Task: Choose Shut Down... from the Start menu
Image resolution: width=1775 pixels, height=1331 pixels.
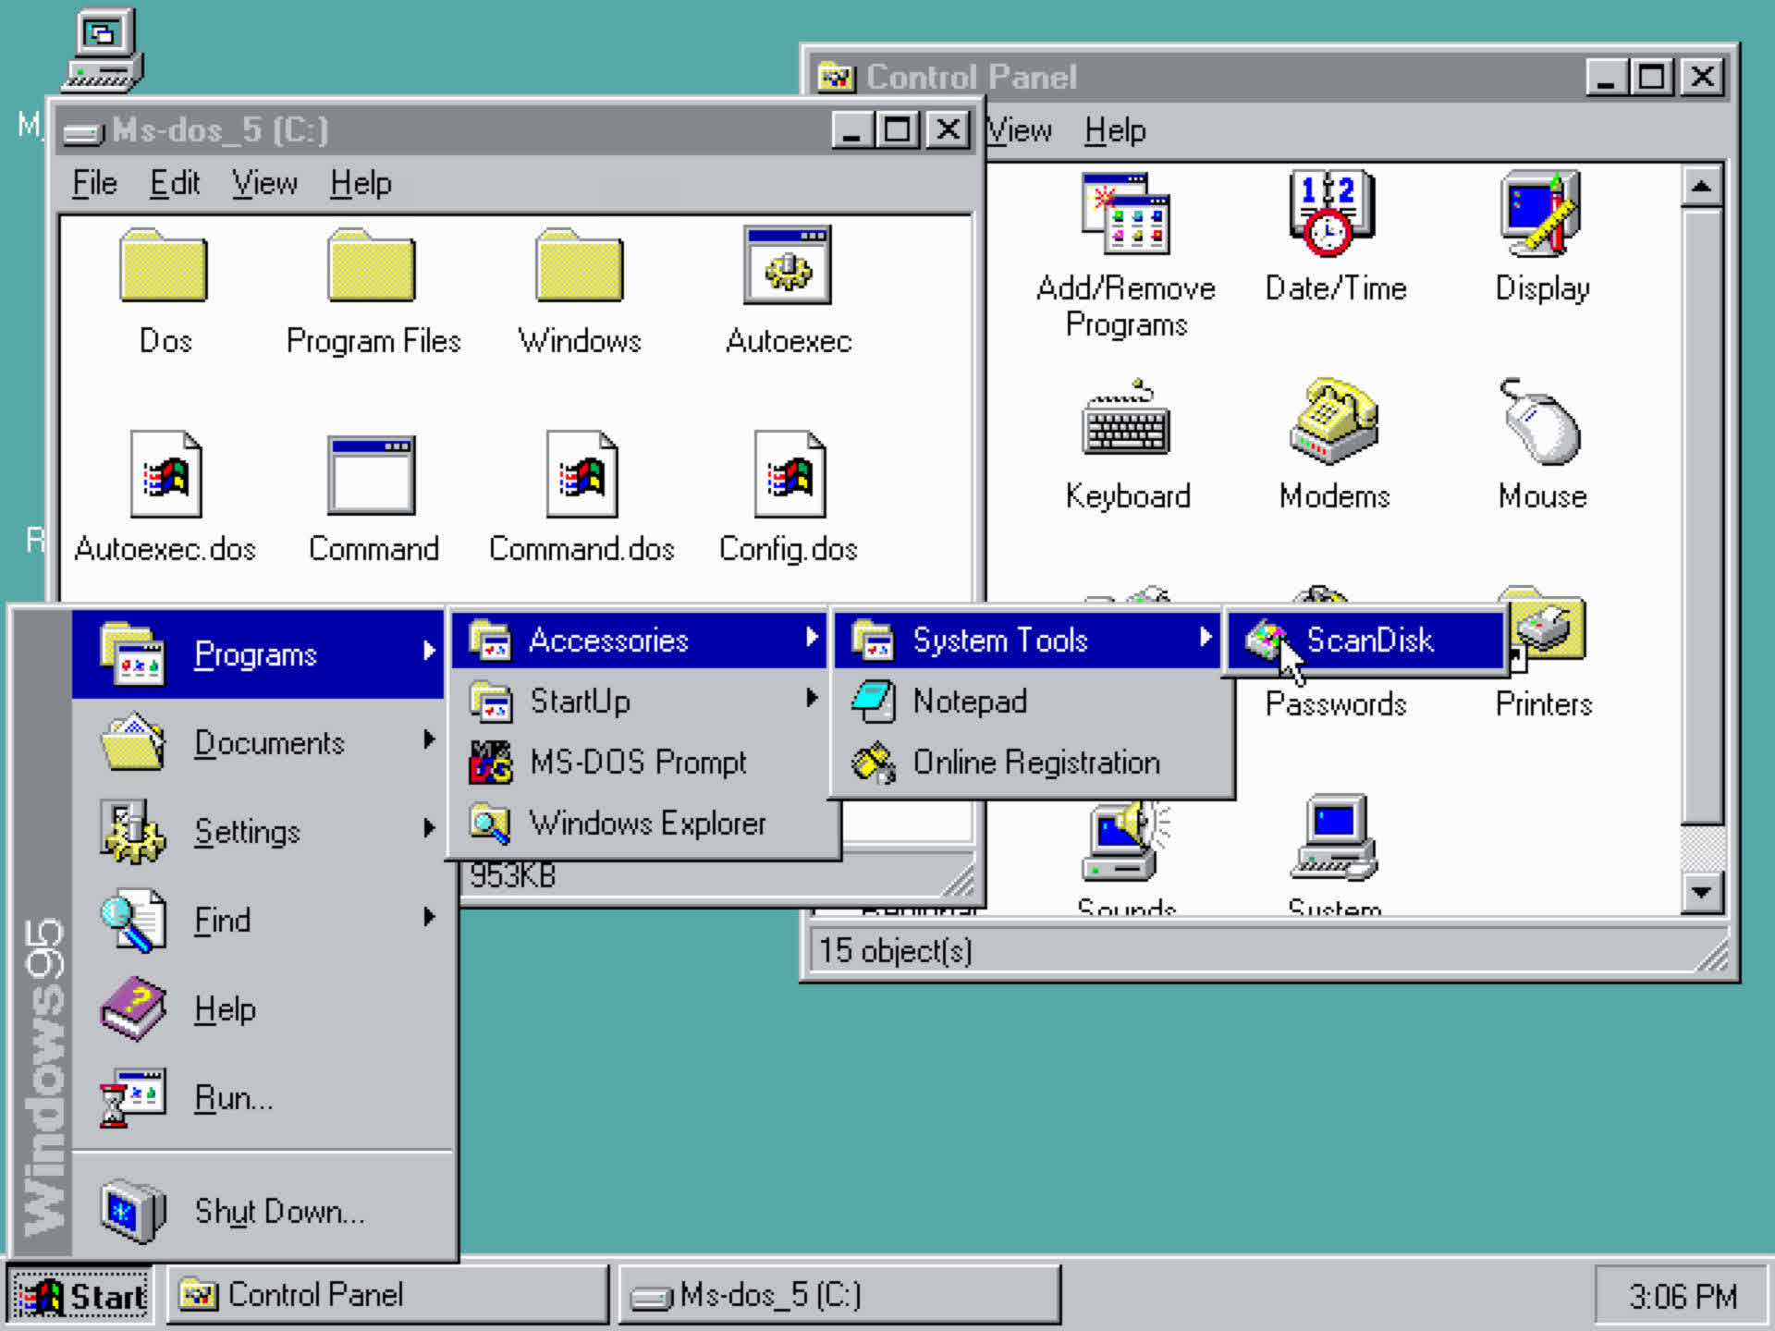Action: click(x=263, y=1211)
